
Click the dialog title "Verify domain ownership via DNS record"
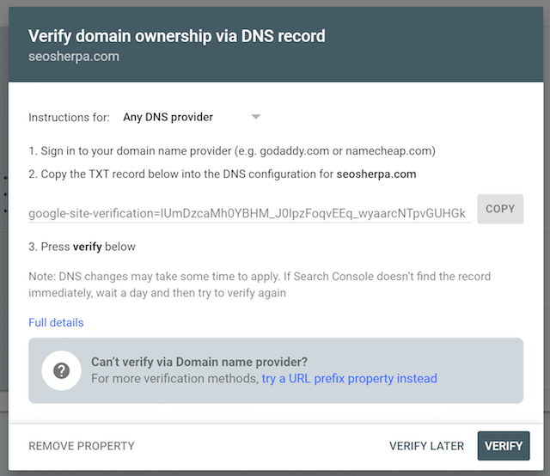click(x=177, y=36)
